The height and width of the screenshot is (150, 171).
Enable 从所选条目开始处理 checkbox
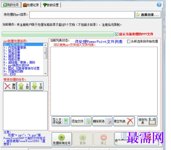coord(128,41)
